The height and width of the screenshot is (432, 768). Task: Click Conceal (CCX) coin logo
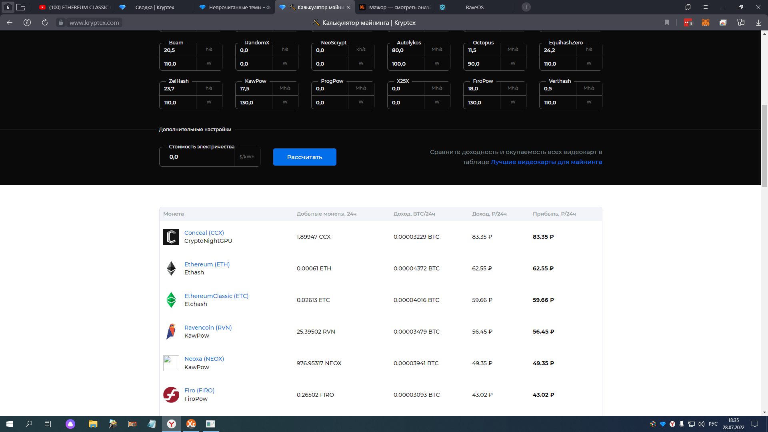(x=171, y=237)
